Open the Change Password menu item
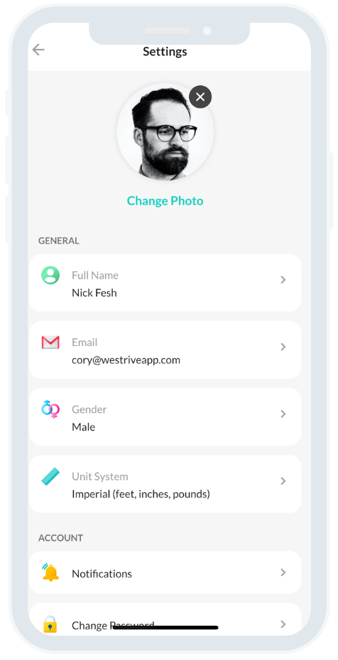 point(165,620)
